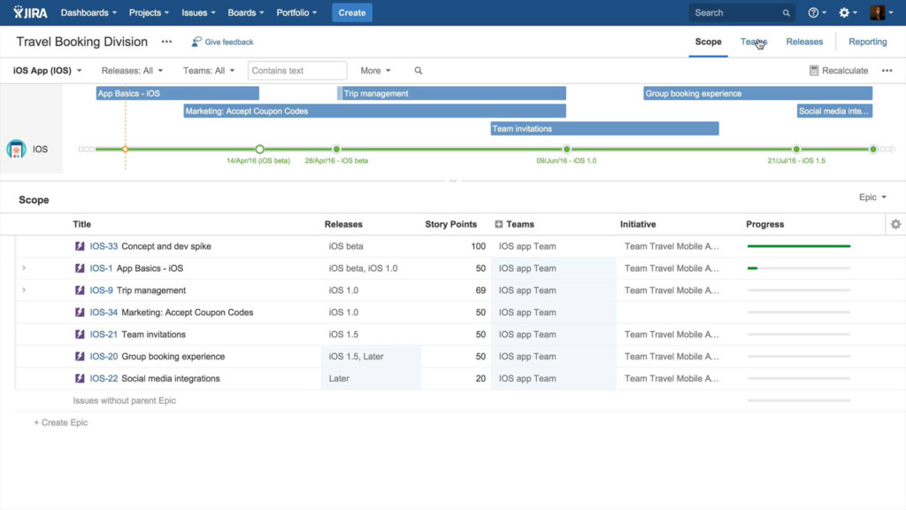906x510 pixels.
Task: Expand the IOS-1 App Basics row
Action: pos(24,268)
